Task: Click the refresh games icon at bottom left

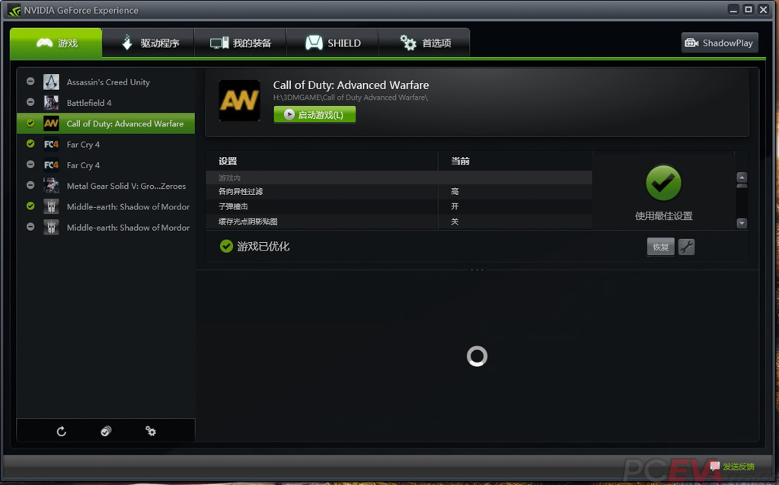Action: 61,432
